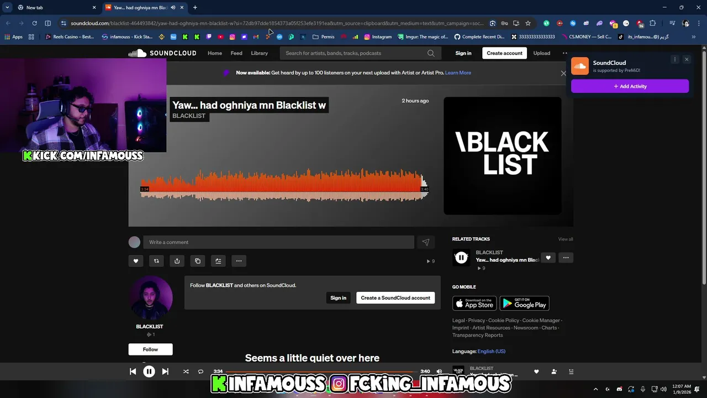
Task: Copy the track link with the copy icon
Action: pyautogui.click(x=198, y=261)
